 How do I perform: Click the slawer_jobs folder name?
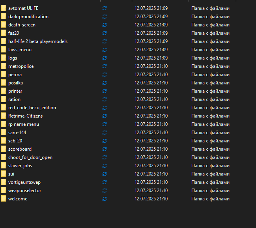(x=20, y=166)
